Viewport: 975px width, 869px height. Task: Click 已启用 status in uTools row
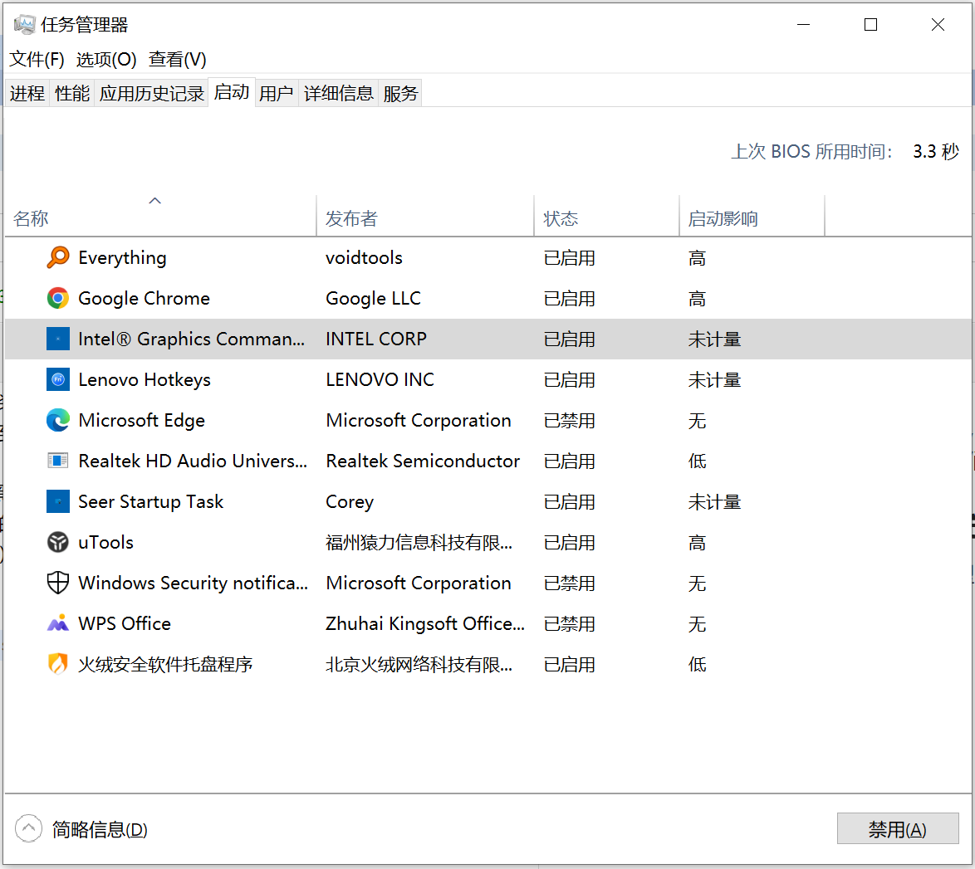569,542
